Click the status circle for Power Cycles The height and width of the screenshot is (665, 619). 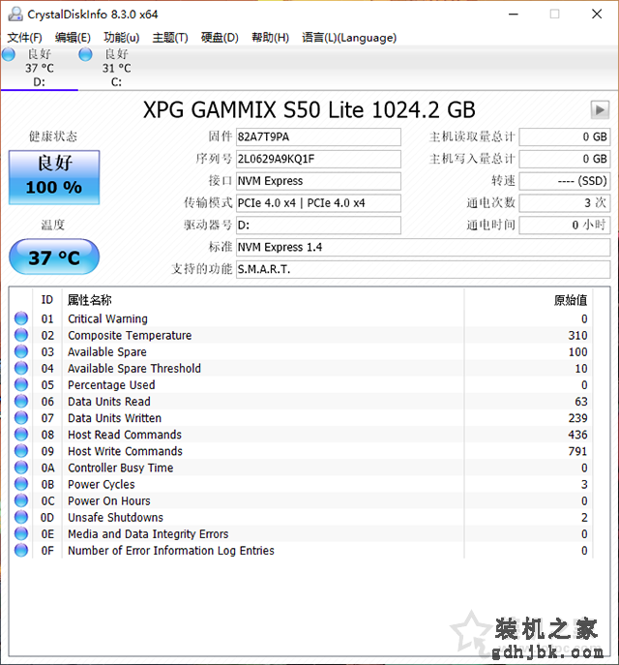pyautogui.click(x=21, y=484)
